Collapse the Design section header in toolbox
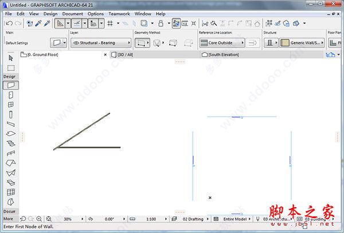Image resolution: width=344 pixels, height=233 pixels. point(10,76)
